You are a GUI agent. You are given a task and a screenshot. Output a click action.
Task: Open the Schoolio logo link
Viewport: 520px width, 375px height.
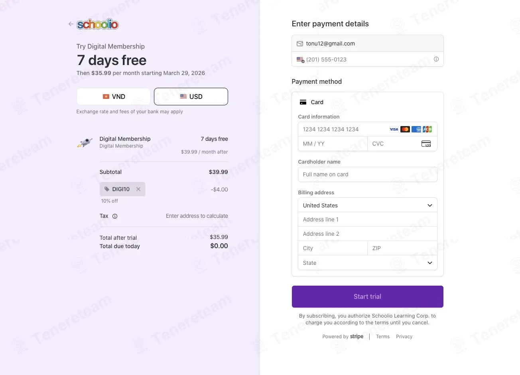(98, 24)
